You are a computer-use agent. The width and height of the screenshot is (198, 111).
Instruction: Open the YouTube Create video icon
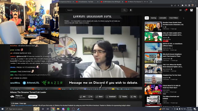click(180, 10)
